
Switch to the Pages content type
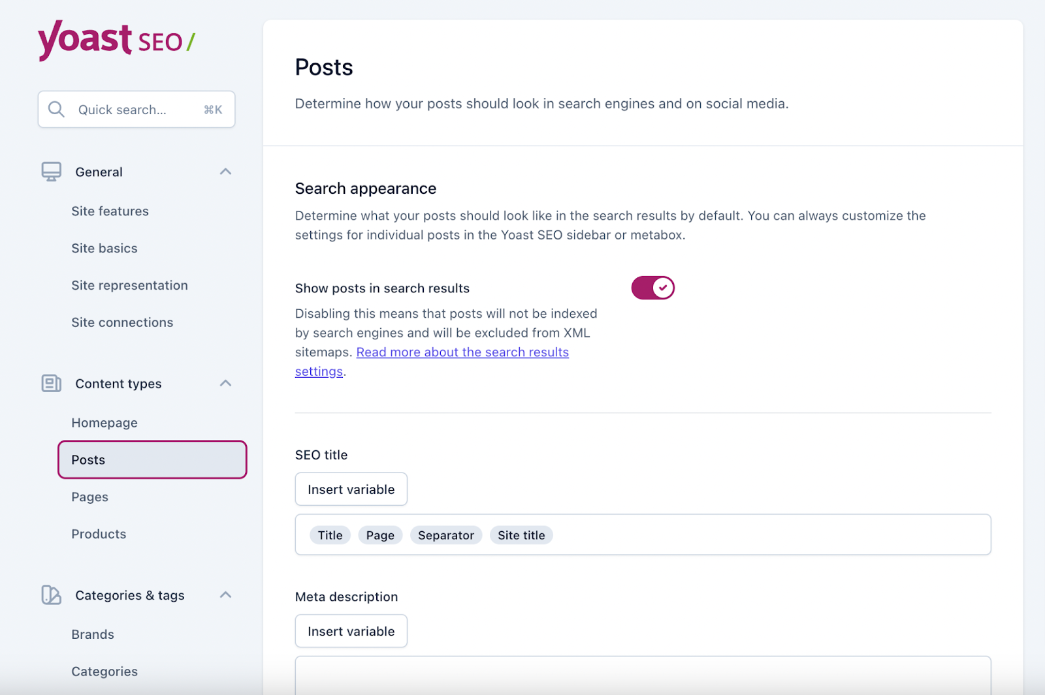89,497
